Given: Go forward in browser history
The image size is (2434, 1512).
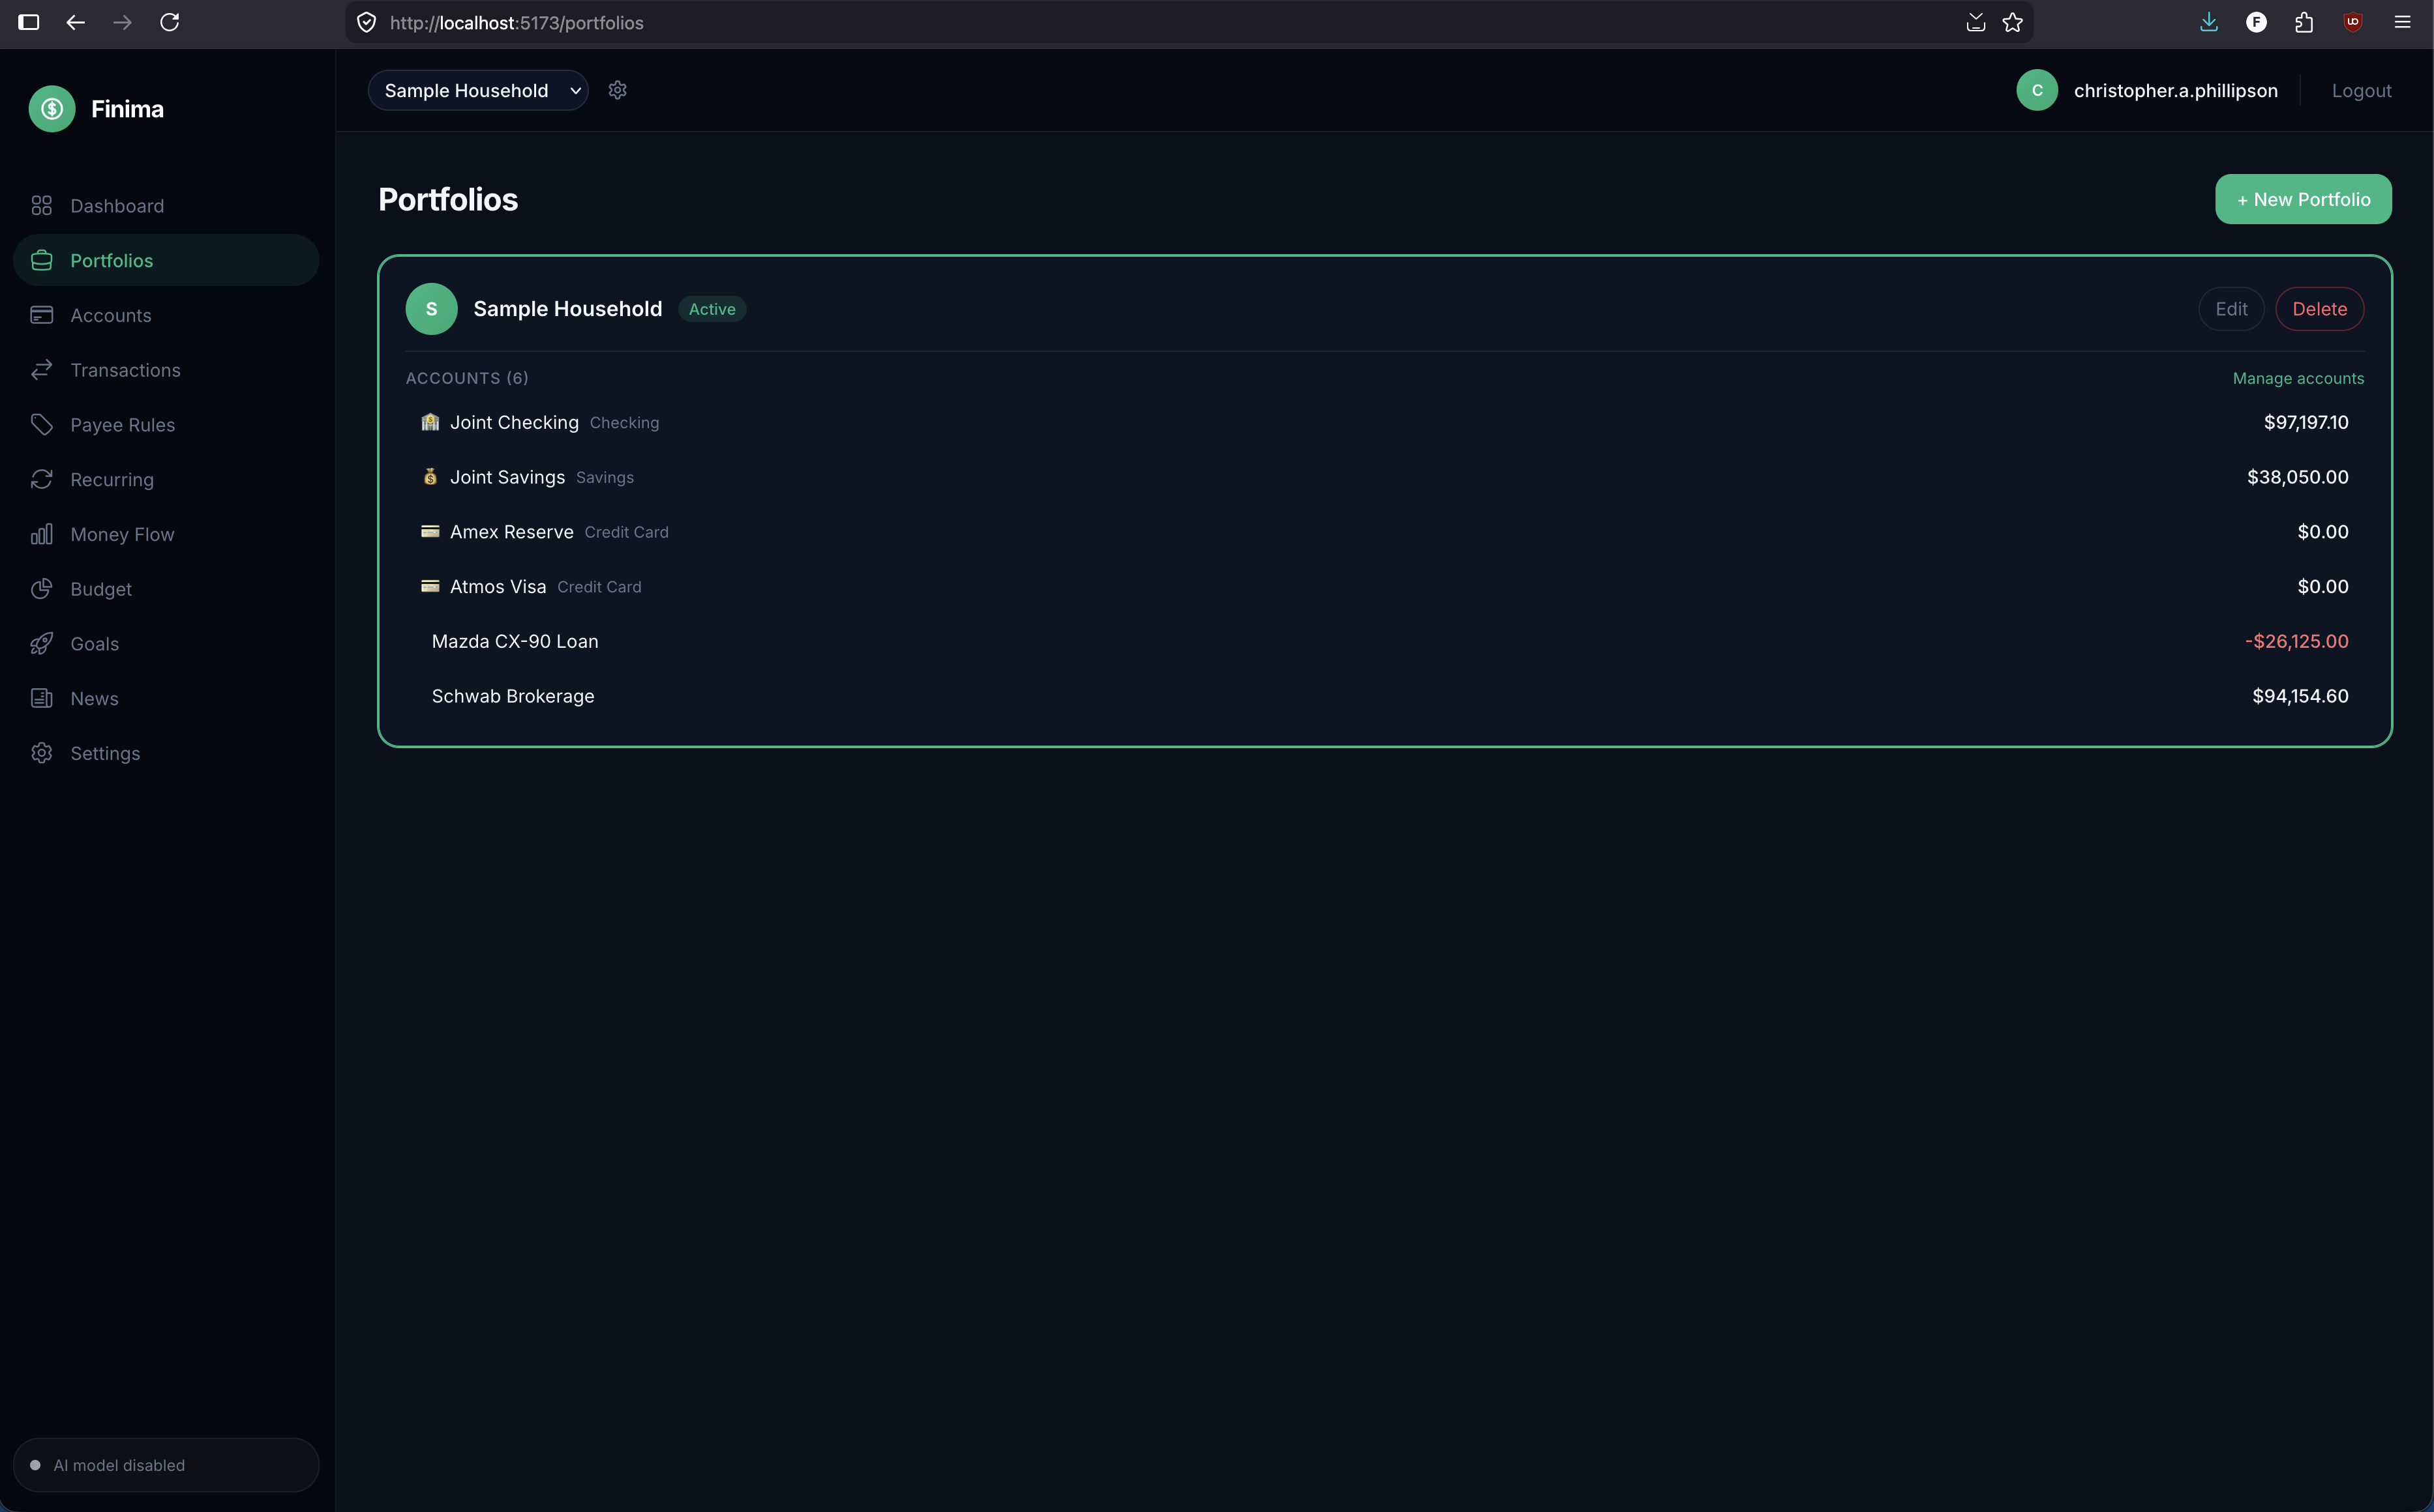Looking at the screenshot, I should click(122, 22).
